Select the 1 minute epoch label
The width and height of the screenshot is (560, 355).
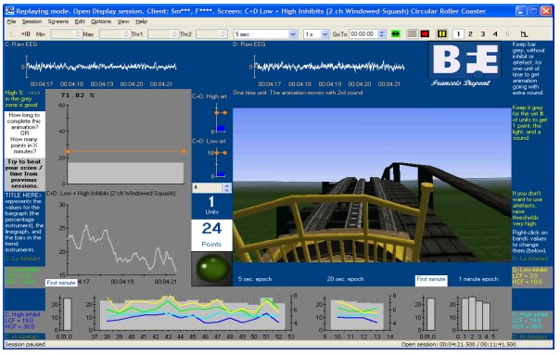(x=478, y=279)
